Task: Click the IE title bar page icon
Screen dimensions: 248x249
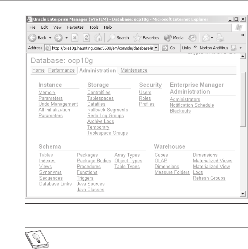Action: [x=30, y=19]
